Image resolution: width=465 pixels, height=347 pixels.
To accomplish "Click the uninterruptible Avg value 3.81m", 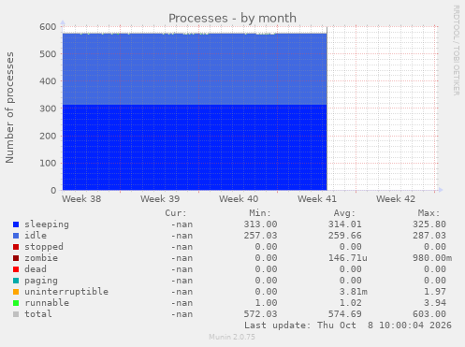I will click(x=354, y=292).
